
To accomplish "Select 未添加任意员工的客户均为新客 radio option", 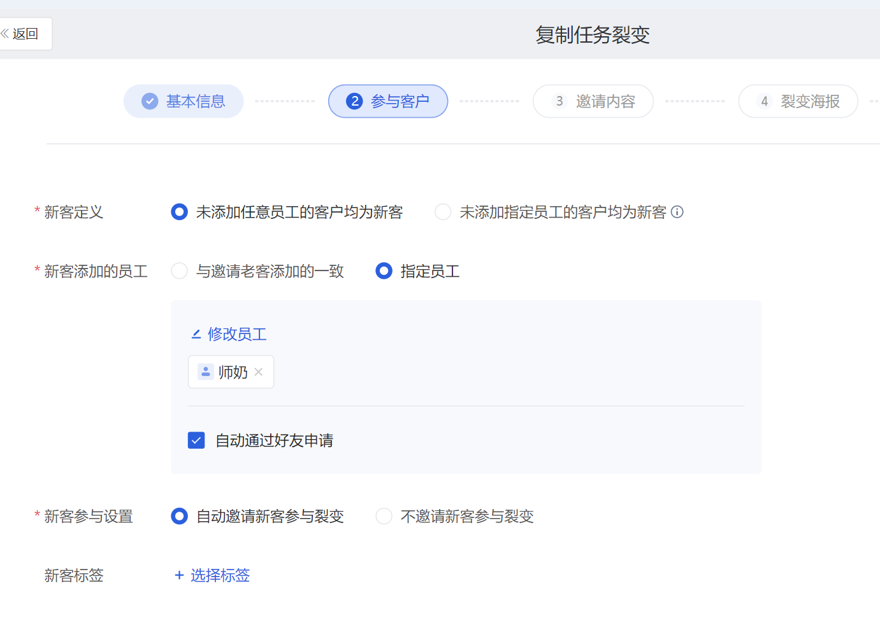I will (x=180, y=212).
